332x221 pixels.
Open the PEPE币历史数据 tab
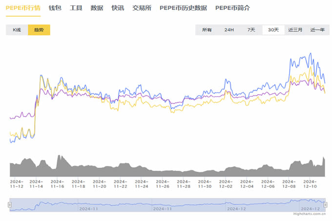click(184, 8)
